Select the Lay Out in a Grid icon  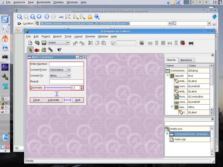click(163, 43)
